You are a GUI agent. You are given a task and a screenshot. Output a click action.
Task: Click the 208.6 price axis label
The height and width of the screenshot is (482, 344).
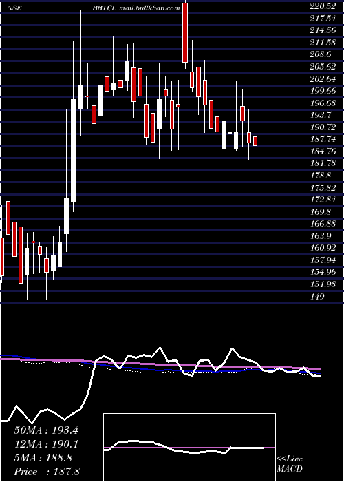[x=320, y=54]
